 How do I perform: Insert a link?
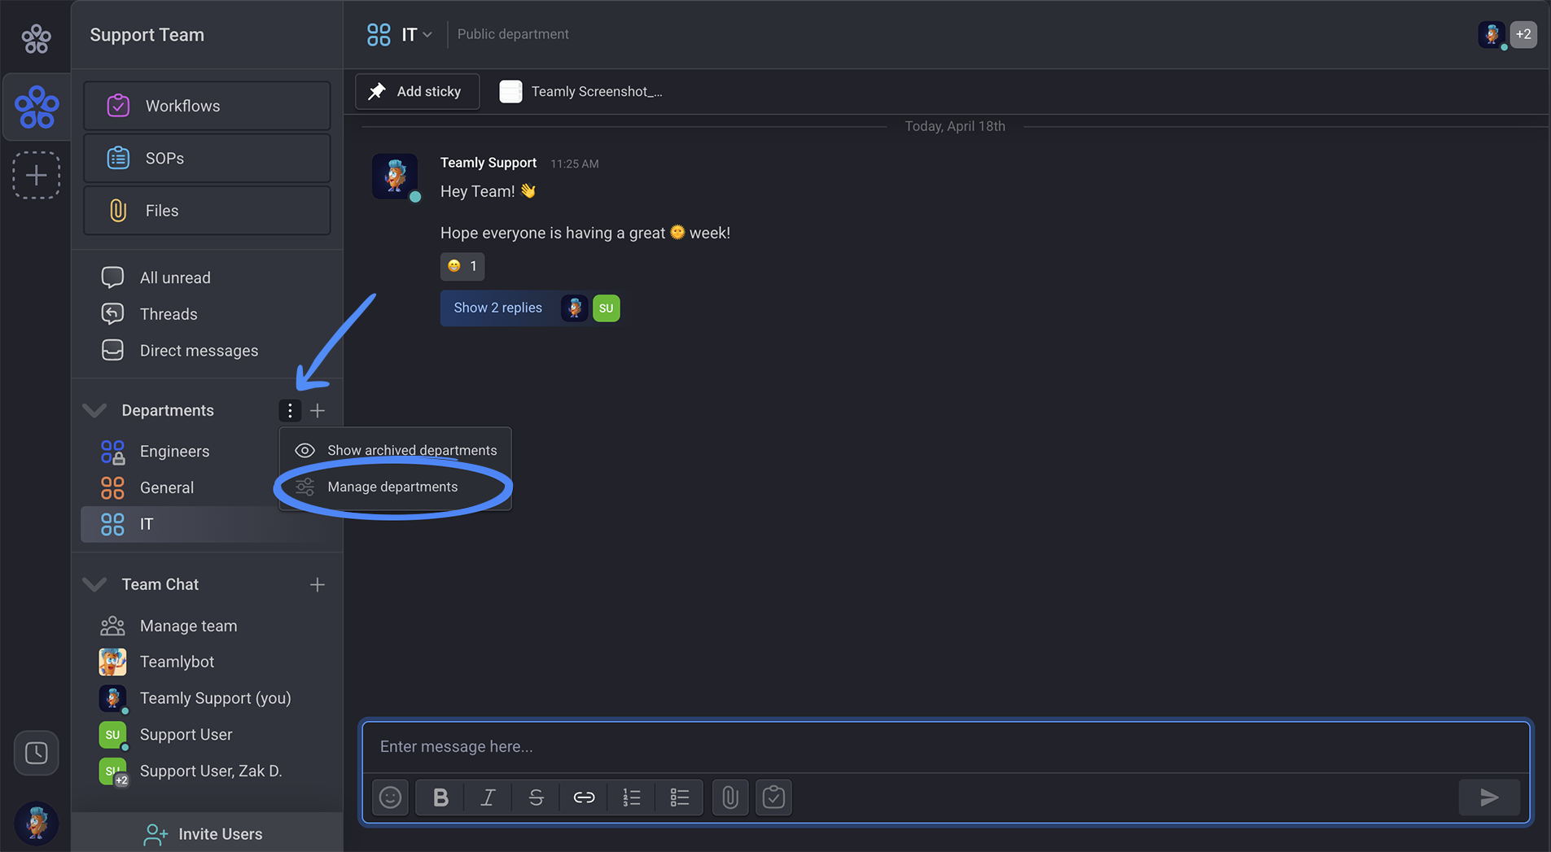click(x=584, y=797)
